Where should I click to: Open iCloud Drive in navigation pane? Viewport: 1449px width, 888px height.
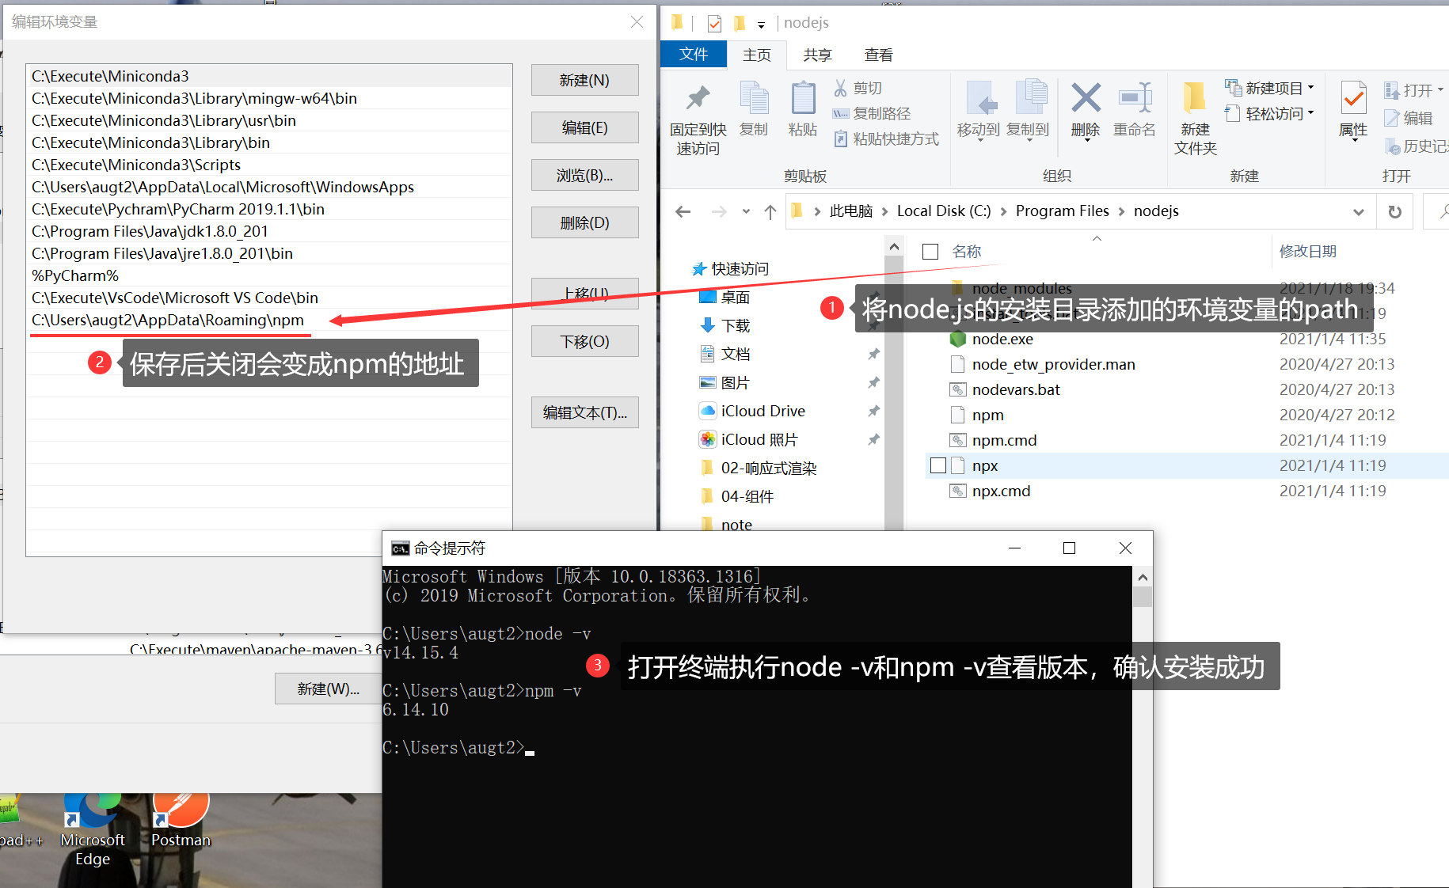(x=752, y=412)
